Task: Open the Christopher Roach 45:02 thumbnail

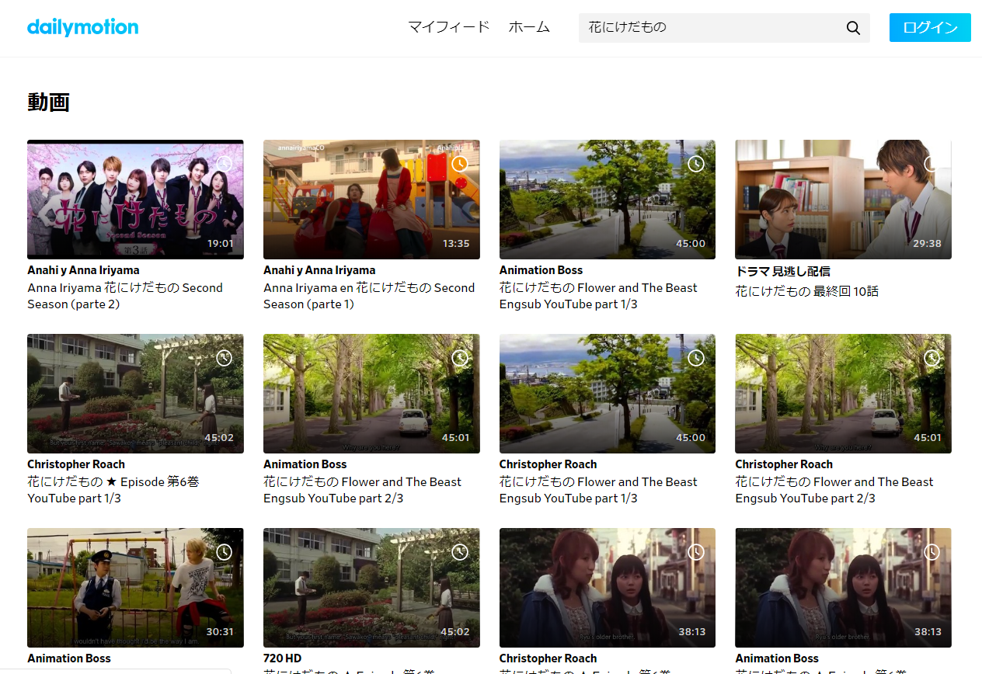Action: tap(135, 394)
